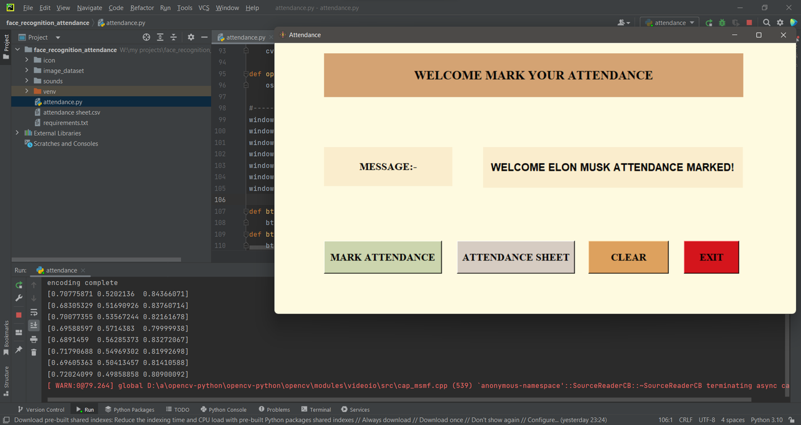Screen dimensions: 801x425
Task: Expand External Libraries node
Action: [17, 133]
